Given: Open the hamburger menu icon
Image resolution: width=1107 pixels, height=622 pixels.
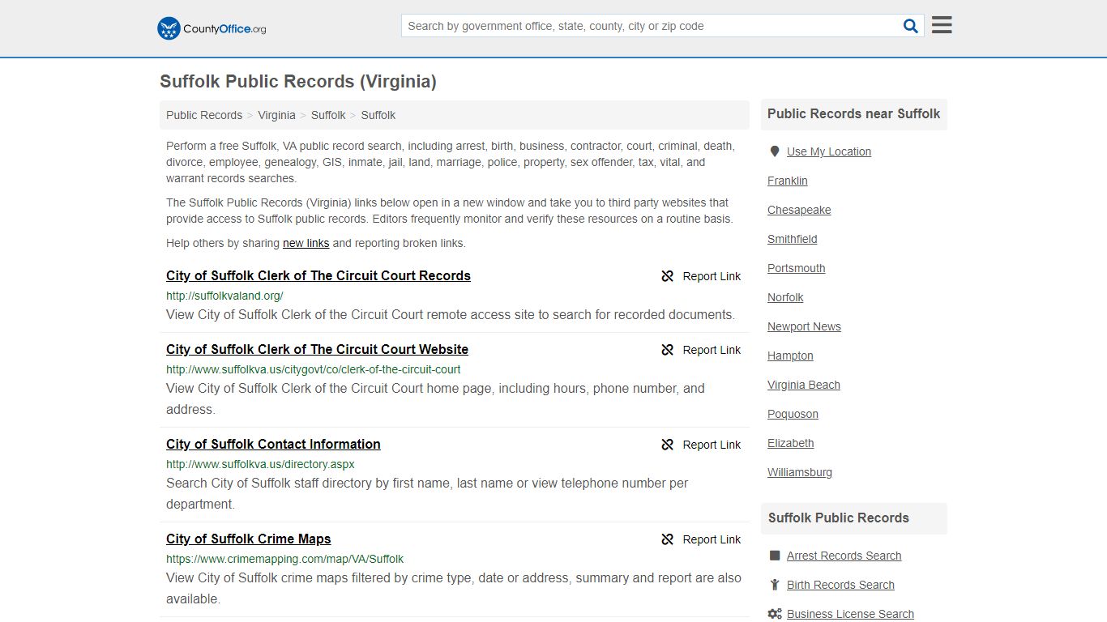Looking at the screenshot, I should click(x=942, y=25).
